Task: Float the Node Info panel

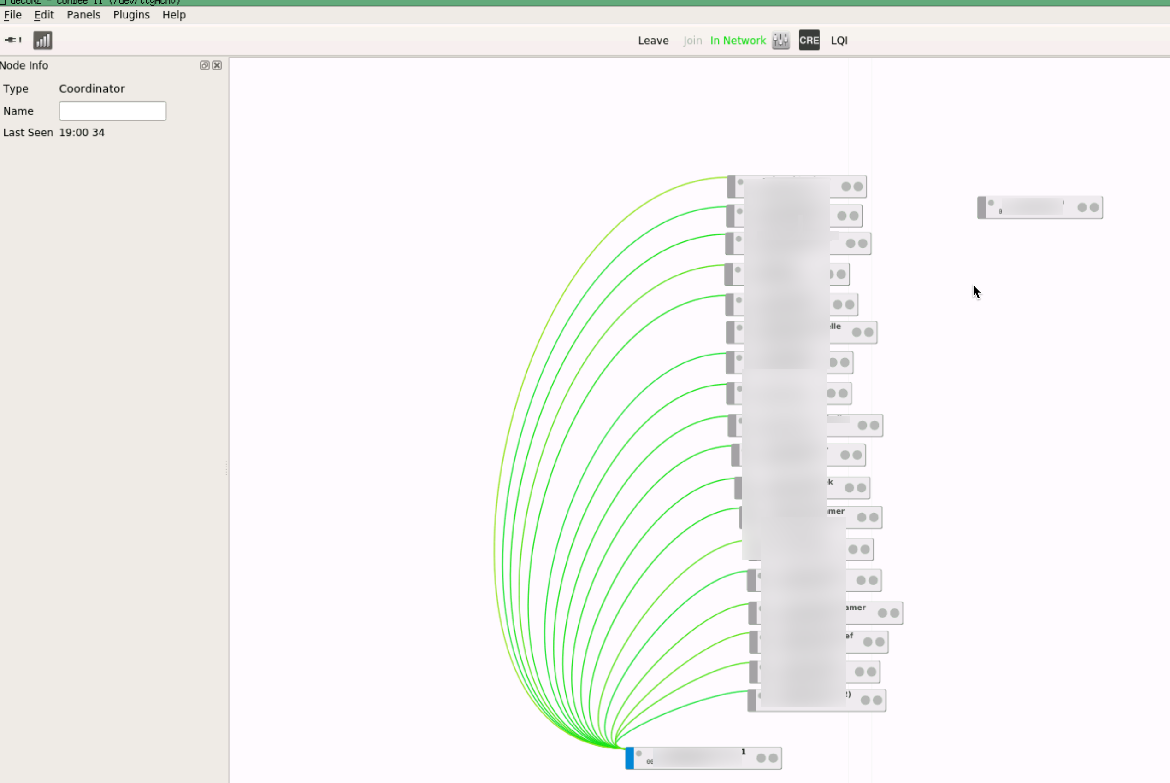Action: click(204, 65)
